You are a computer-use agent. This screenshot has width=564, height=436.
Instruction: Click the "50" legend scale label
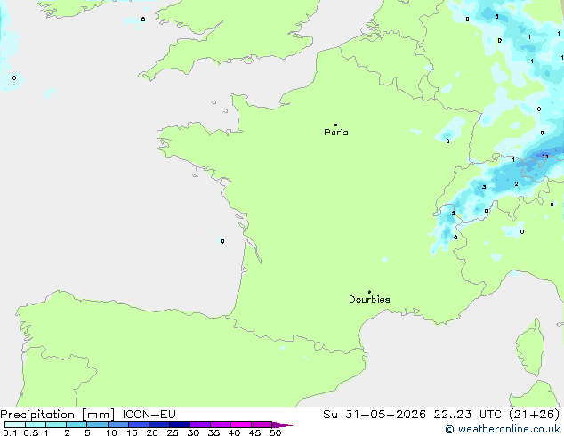click(x=275, y=432)
